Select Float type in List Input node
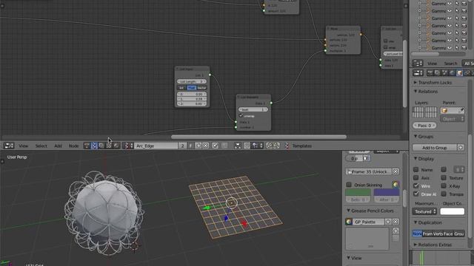The height and width of the screenshot is (266, 474). pos(191,88)
